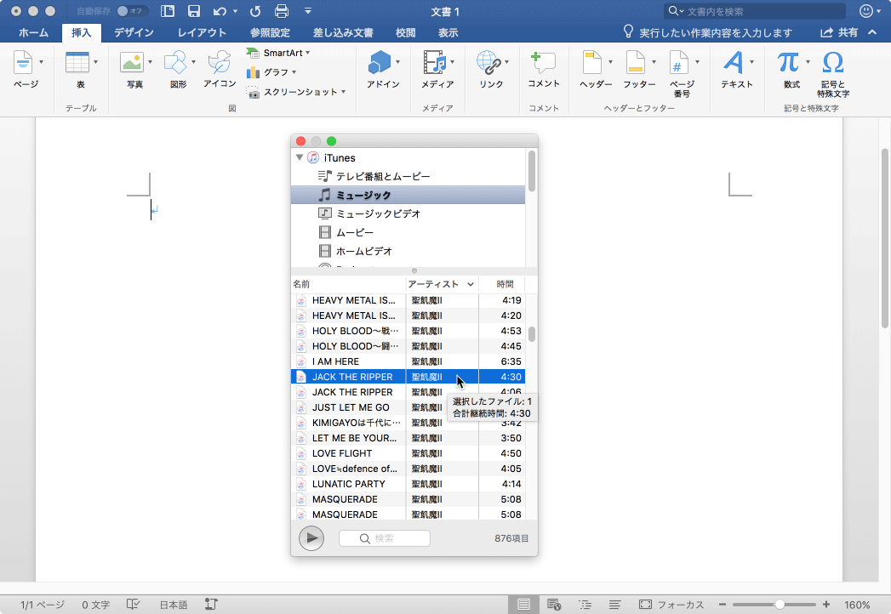Open the References (参照設定) tab
891x614 pixels.
click(x=270, y=32)
